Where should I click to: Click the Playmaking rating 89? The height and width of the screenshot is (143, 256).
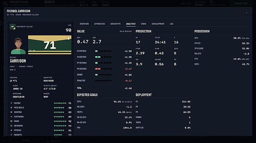(x=70, y=117)
